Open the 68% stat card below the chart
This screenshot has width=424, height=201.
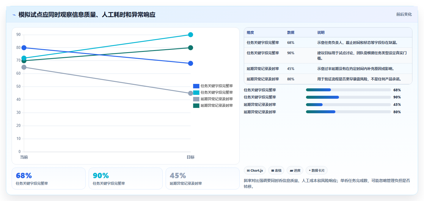click(48, 178)
